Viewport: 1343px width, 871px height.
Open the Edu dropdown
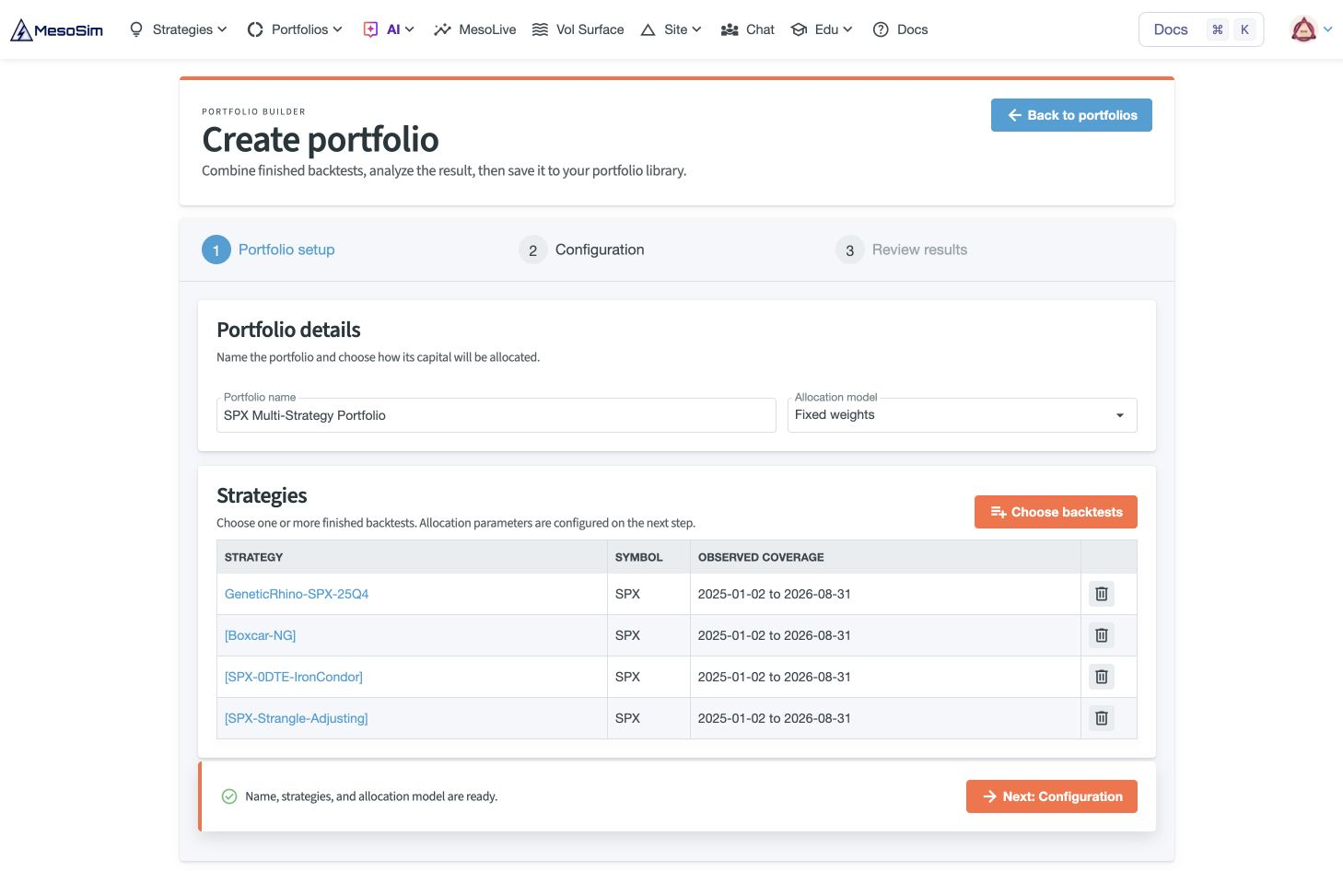(822, 29)
